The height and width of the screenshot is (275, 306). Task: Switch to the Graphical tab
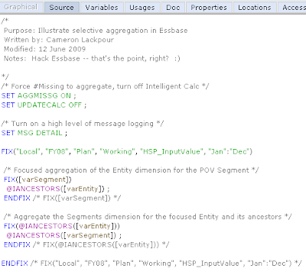[x=21, y=7]
